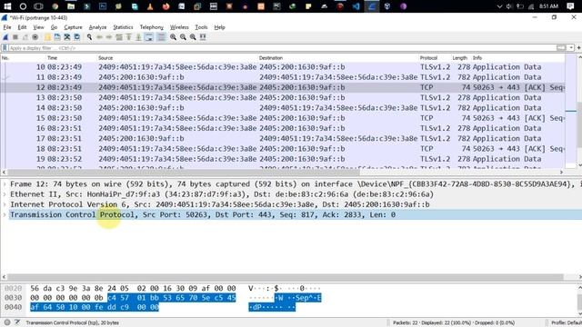Select packet 15 TCP ACK row
The width and height of the screenshot is (582, 327).
click(283, 118)
